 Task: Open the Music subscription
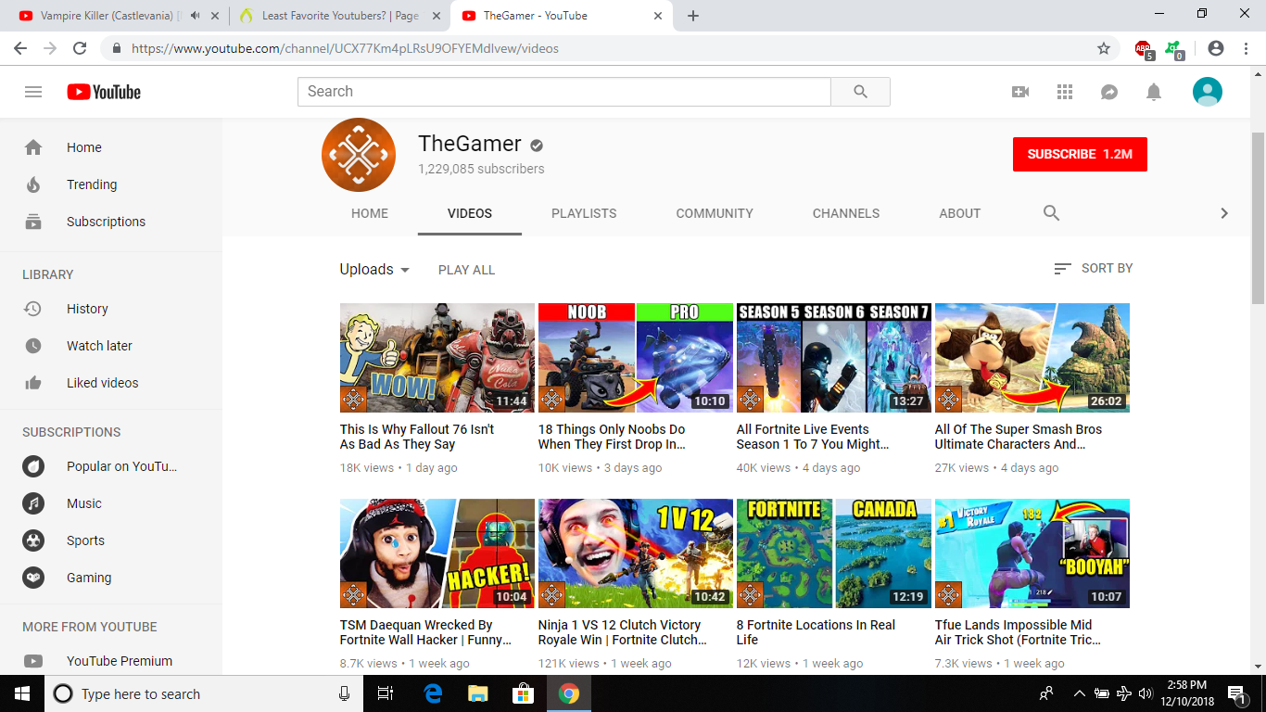[x=111, y=503]
